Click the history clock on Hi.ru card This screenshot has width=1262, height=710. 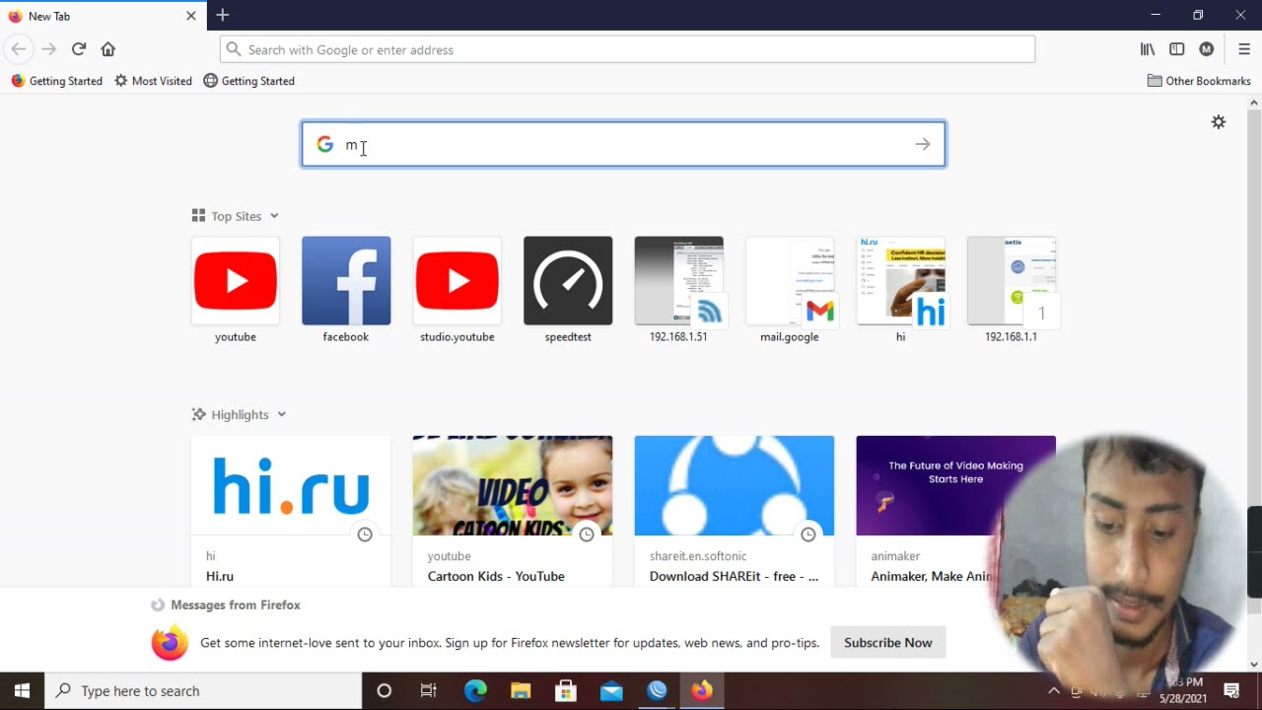click(x=365, y=533)
